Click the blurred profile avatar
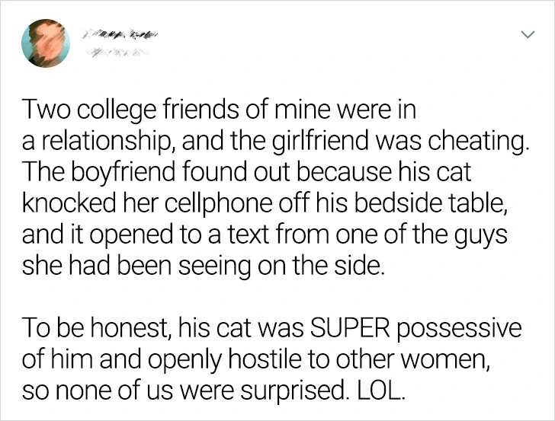555x421 pixels. 45,43
